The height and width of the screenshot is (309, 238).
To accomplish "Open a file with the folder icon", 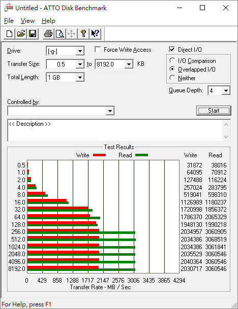I will [21, 33].
